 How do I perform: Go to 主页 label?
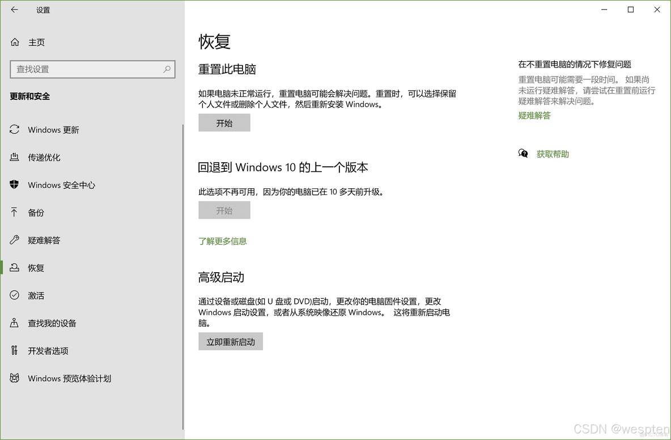(36, 43)
